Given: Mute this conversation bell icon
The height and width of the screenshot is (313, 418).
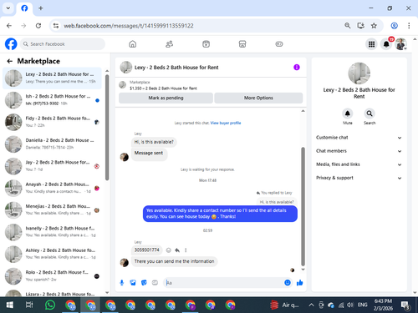Looking at the screenshot, I should point(348,114).
